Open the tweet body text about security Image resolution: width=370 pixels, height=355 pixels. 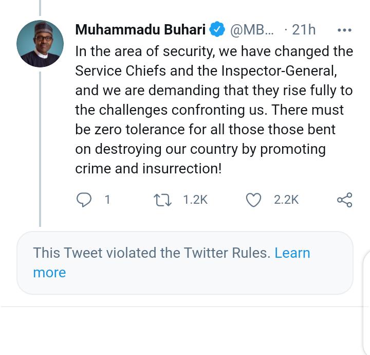213,110
